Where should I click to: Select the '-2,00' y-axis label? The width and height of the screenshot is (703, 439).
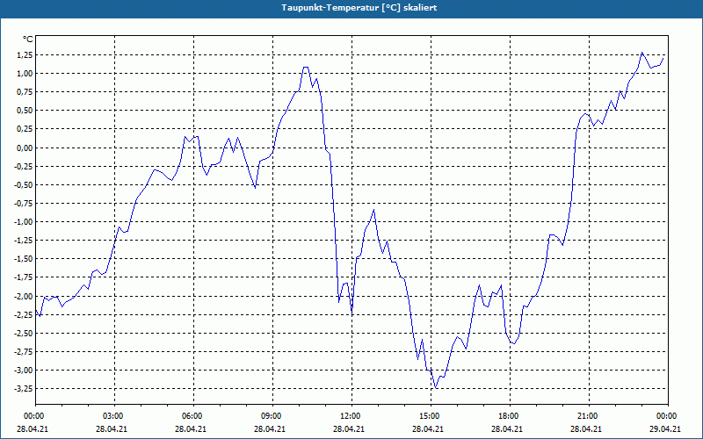(24, 296)
